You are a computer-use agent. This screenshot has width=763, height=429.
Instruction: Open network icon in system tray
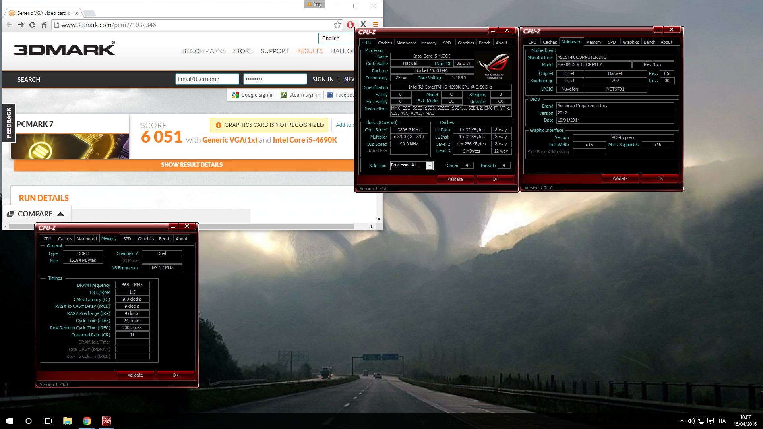(701, 421)
